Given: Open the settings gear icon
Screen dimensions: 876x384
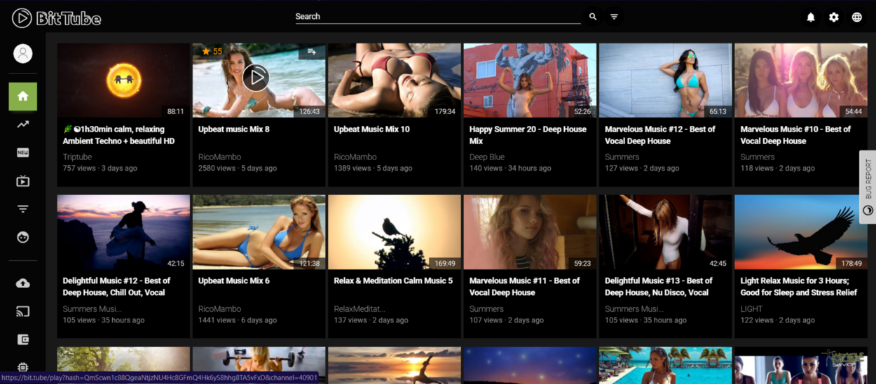Looking at the screenshot, I should (834, 17).
